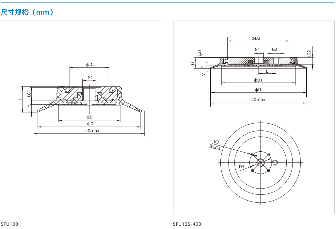Image resolution: width=336 pixels, height=229 pixels.
Task: Click the G1 label in SFU100 drawing
Action: click(90, 77)
